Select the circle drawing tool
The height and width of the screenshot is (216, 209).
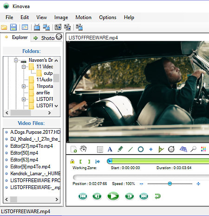click(x=141, y=149)
